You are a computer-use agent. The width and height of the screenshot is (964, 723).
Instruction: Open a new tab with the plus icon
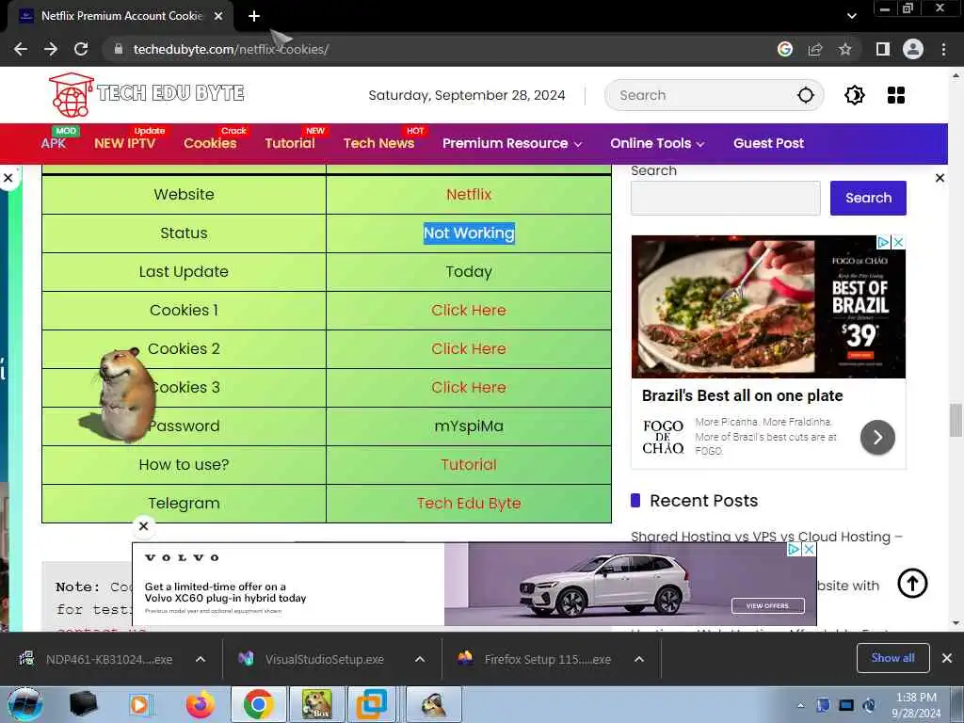(254, 17)
